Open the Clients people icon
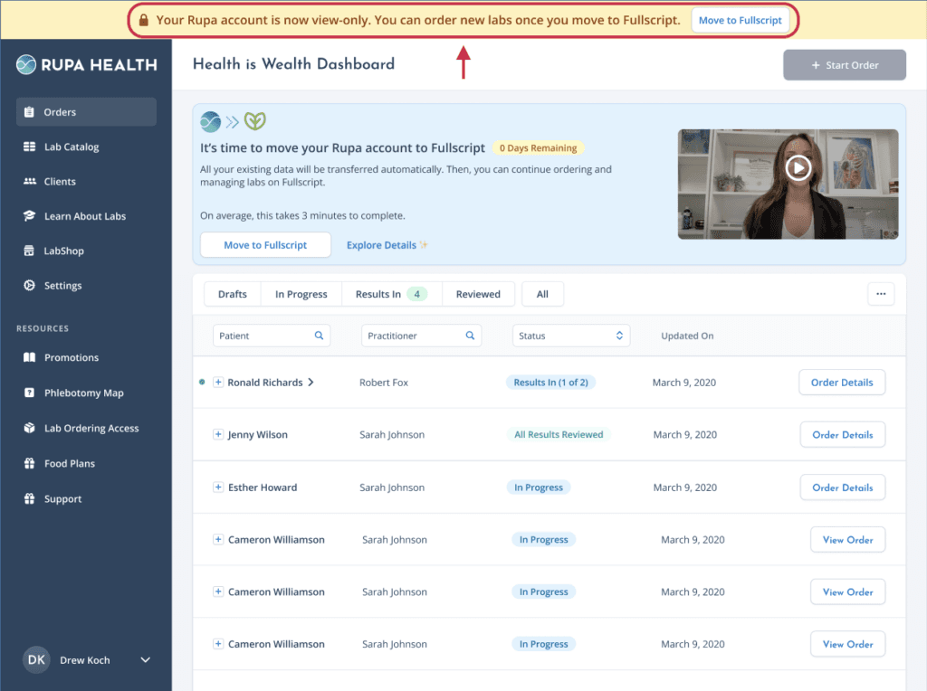The height and width of the screenshot is (691, 927). tap(30, 181)
